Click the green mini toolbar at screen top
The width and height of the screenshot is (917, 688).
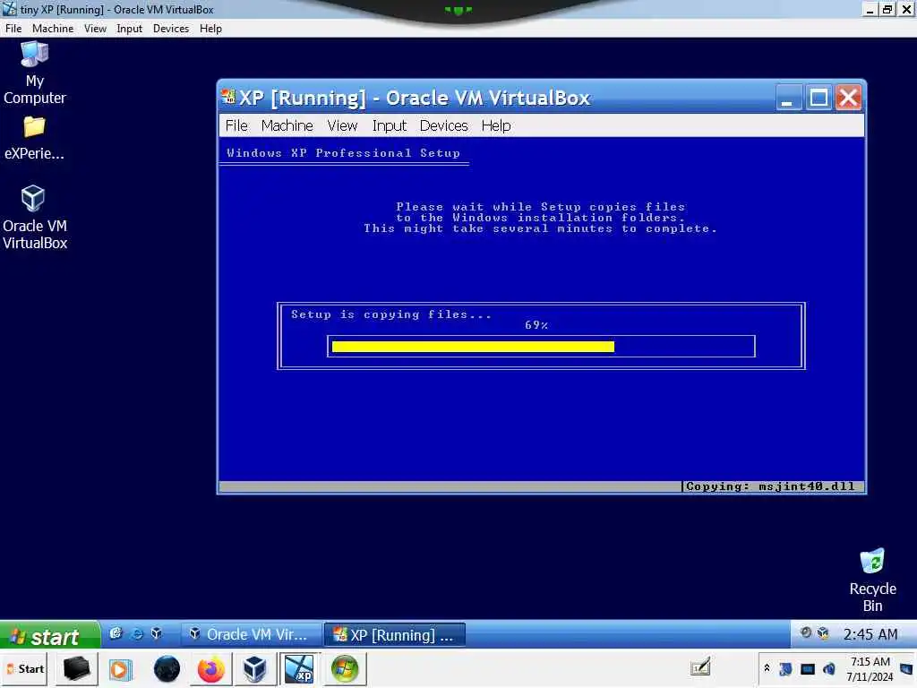point(458,10)
